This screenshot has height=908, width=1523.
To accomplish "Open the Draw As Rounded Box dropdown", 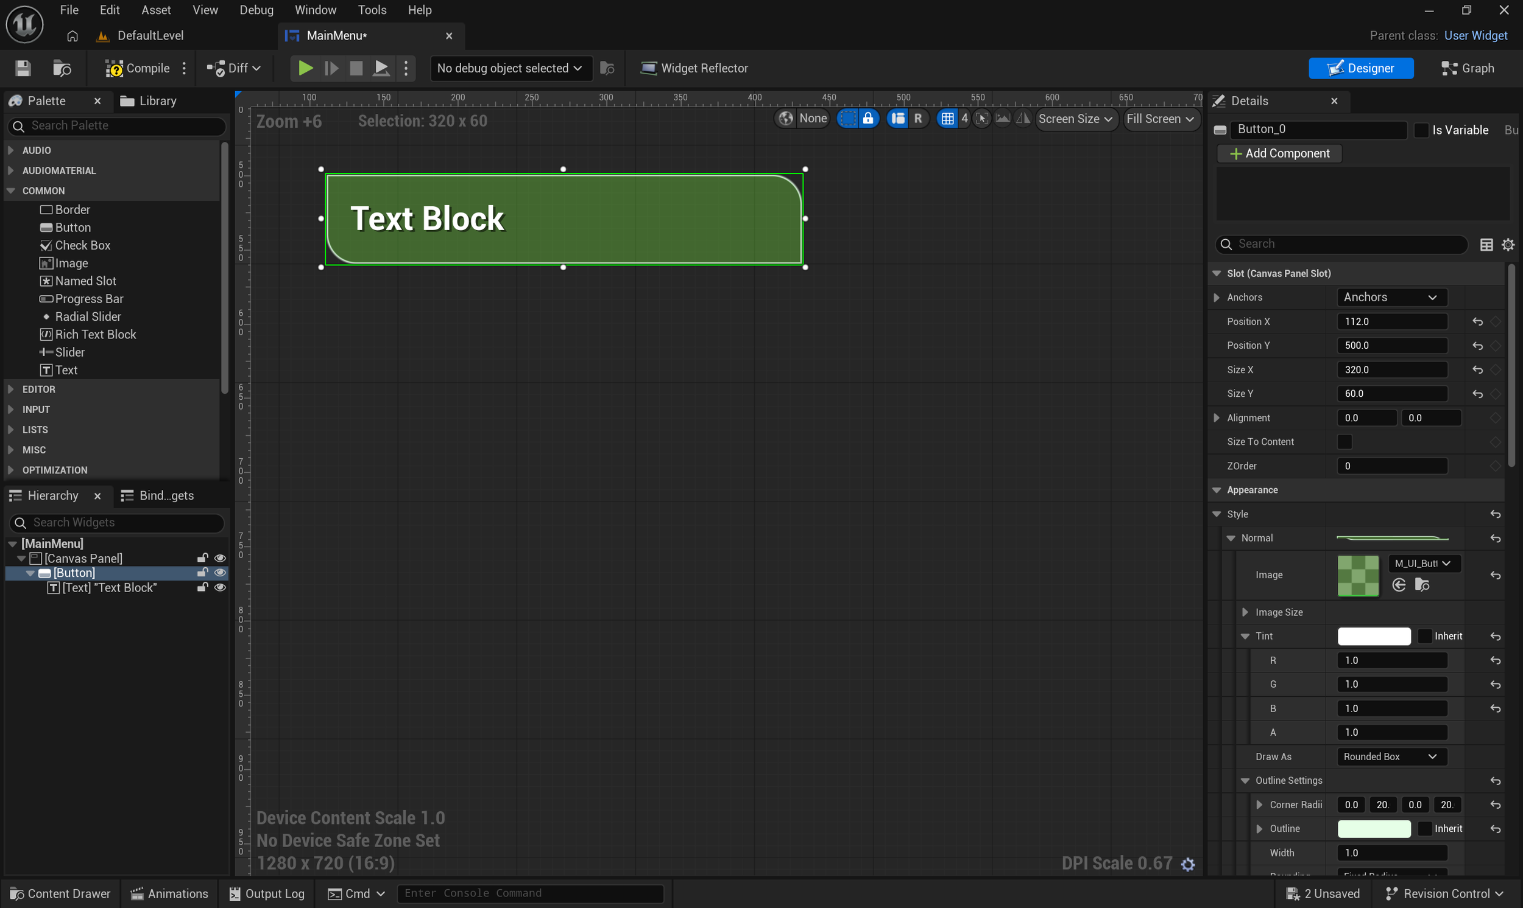I will coord(1391,757).
